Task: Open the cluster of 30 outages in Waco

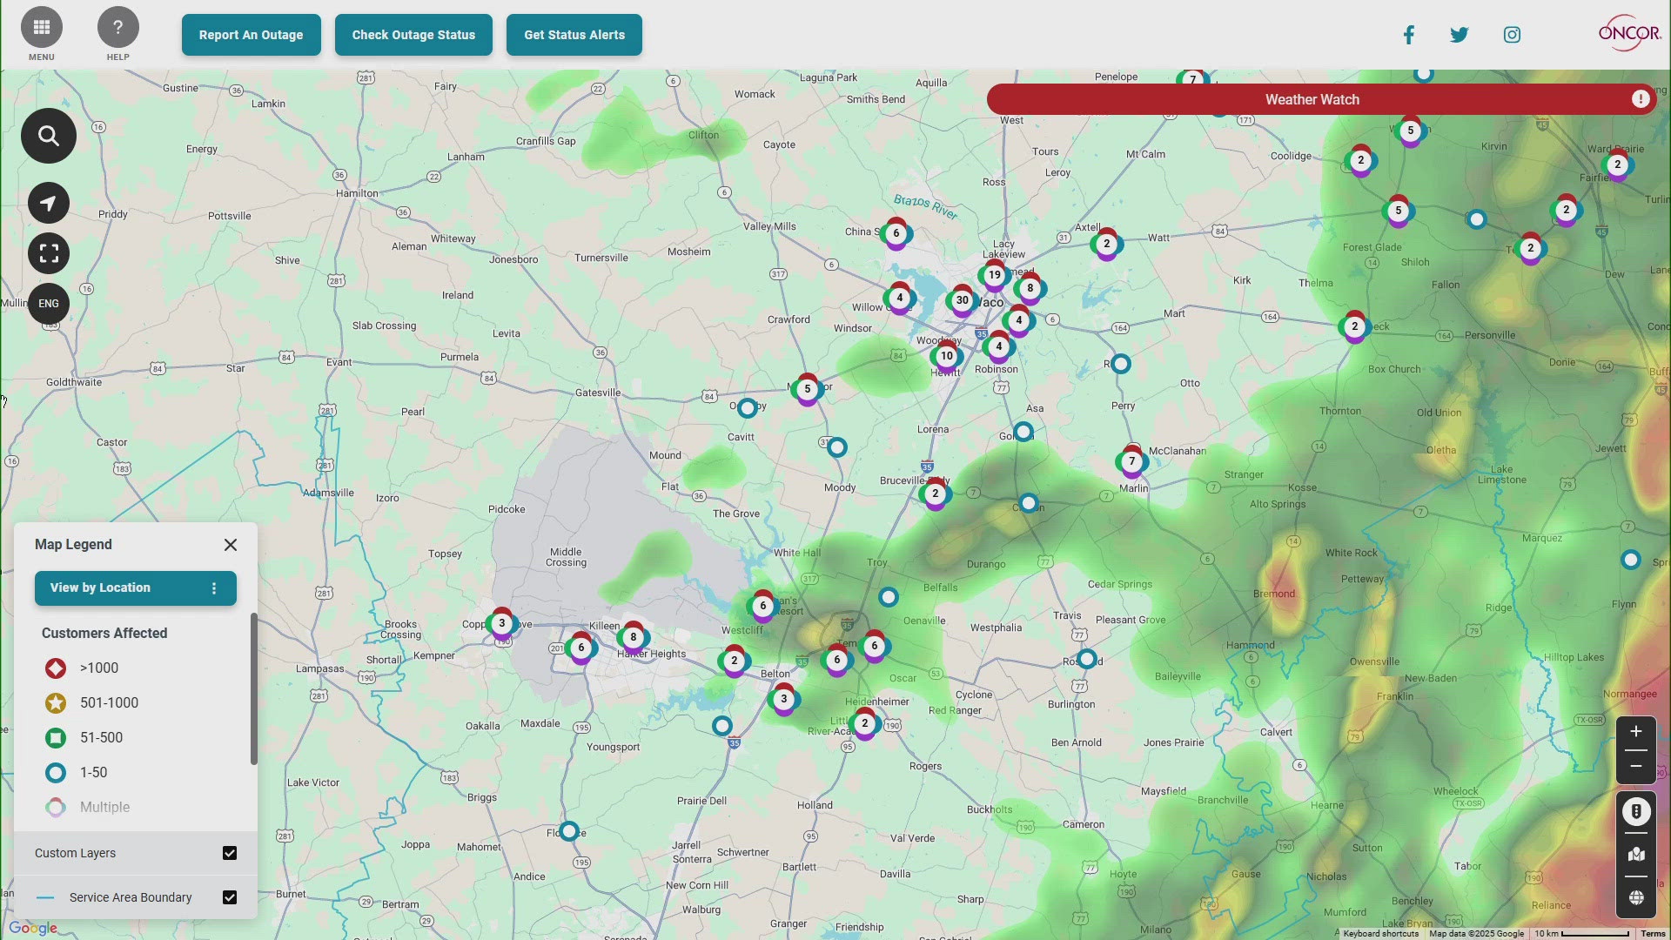Action: click(962, 300)
